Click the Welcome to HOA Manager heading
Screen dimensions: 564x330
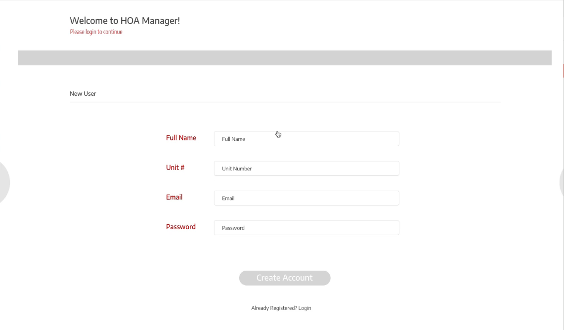pos(125,21)
